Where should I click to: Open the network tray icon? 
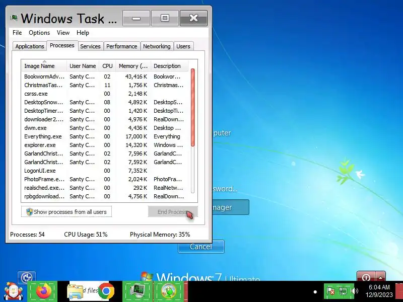(343, 291)
